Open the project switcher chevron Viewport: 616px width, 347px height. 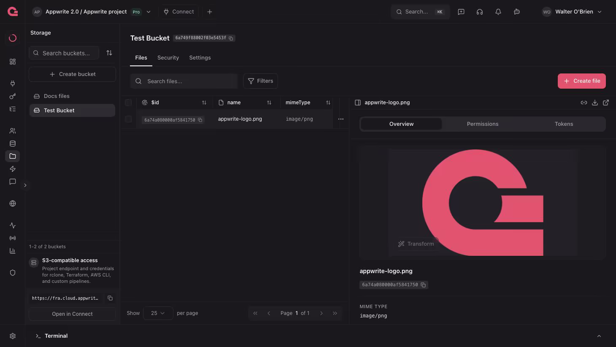pos(149,12)
